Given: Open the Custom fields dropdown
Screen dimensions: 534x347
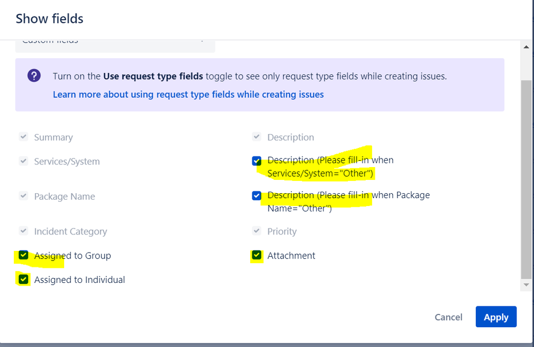Looking at the screenshot, I should (x=115, y=46).
